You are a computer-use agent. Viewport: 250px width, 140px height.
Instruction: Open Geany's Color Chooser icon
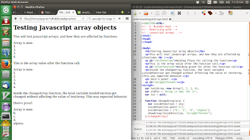click(x=230, y=13)
